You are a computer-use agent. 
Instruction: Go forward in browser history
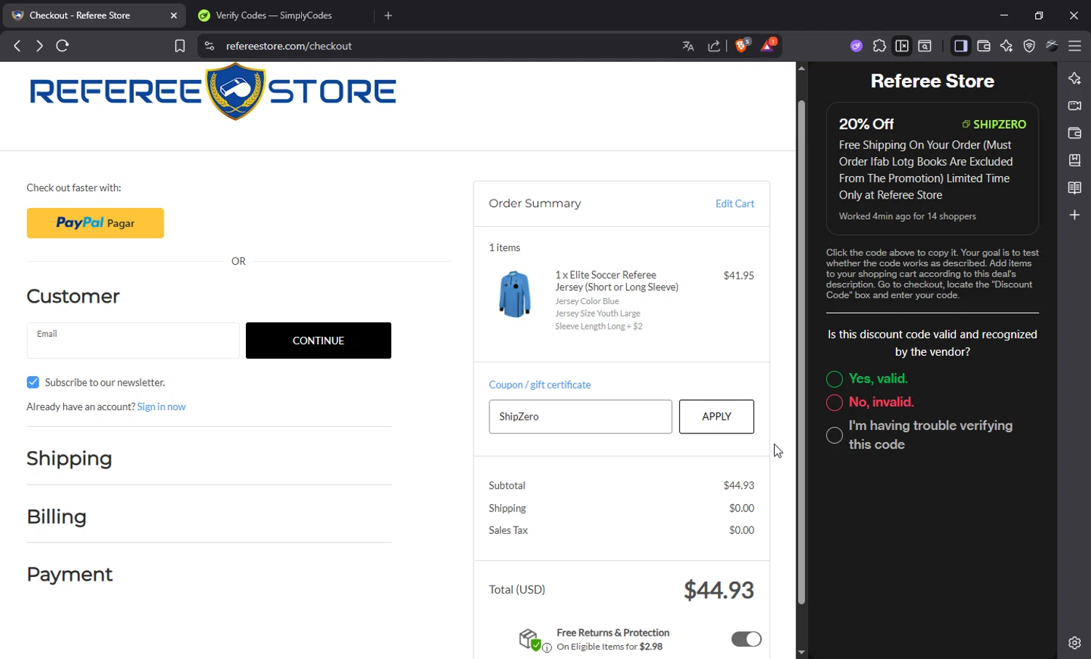39,46
